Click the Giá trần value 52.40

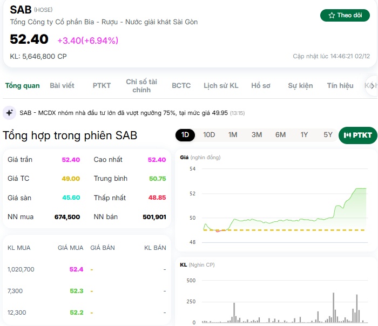point(71,160)
